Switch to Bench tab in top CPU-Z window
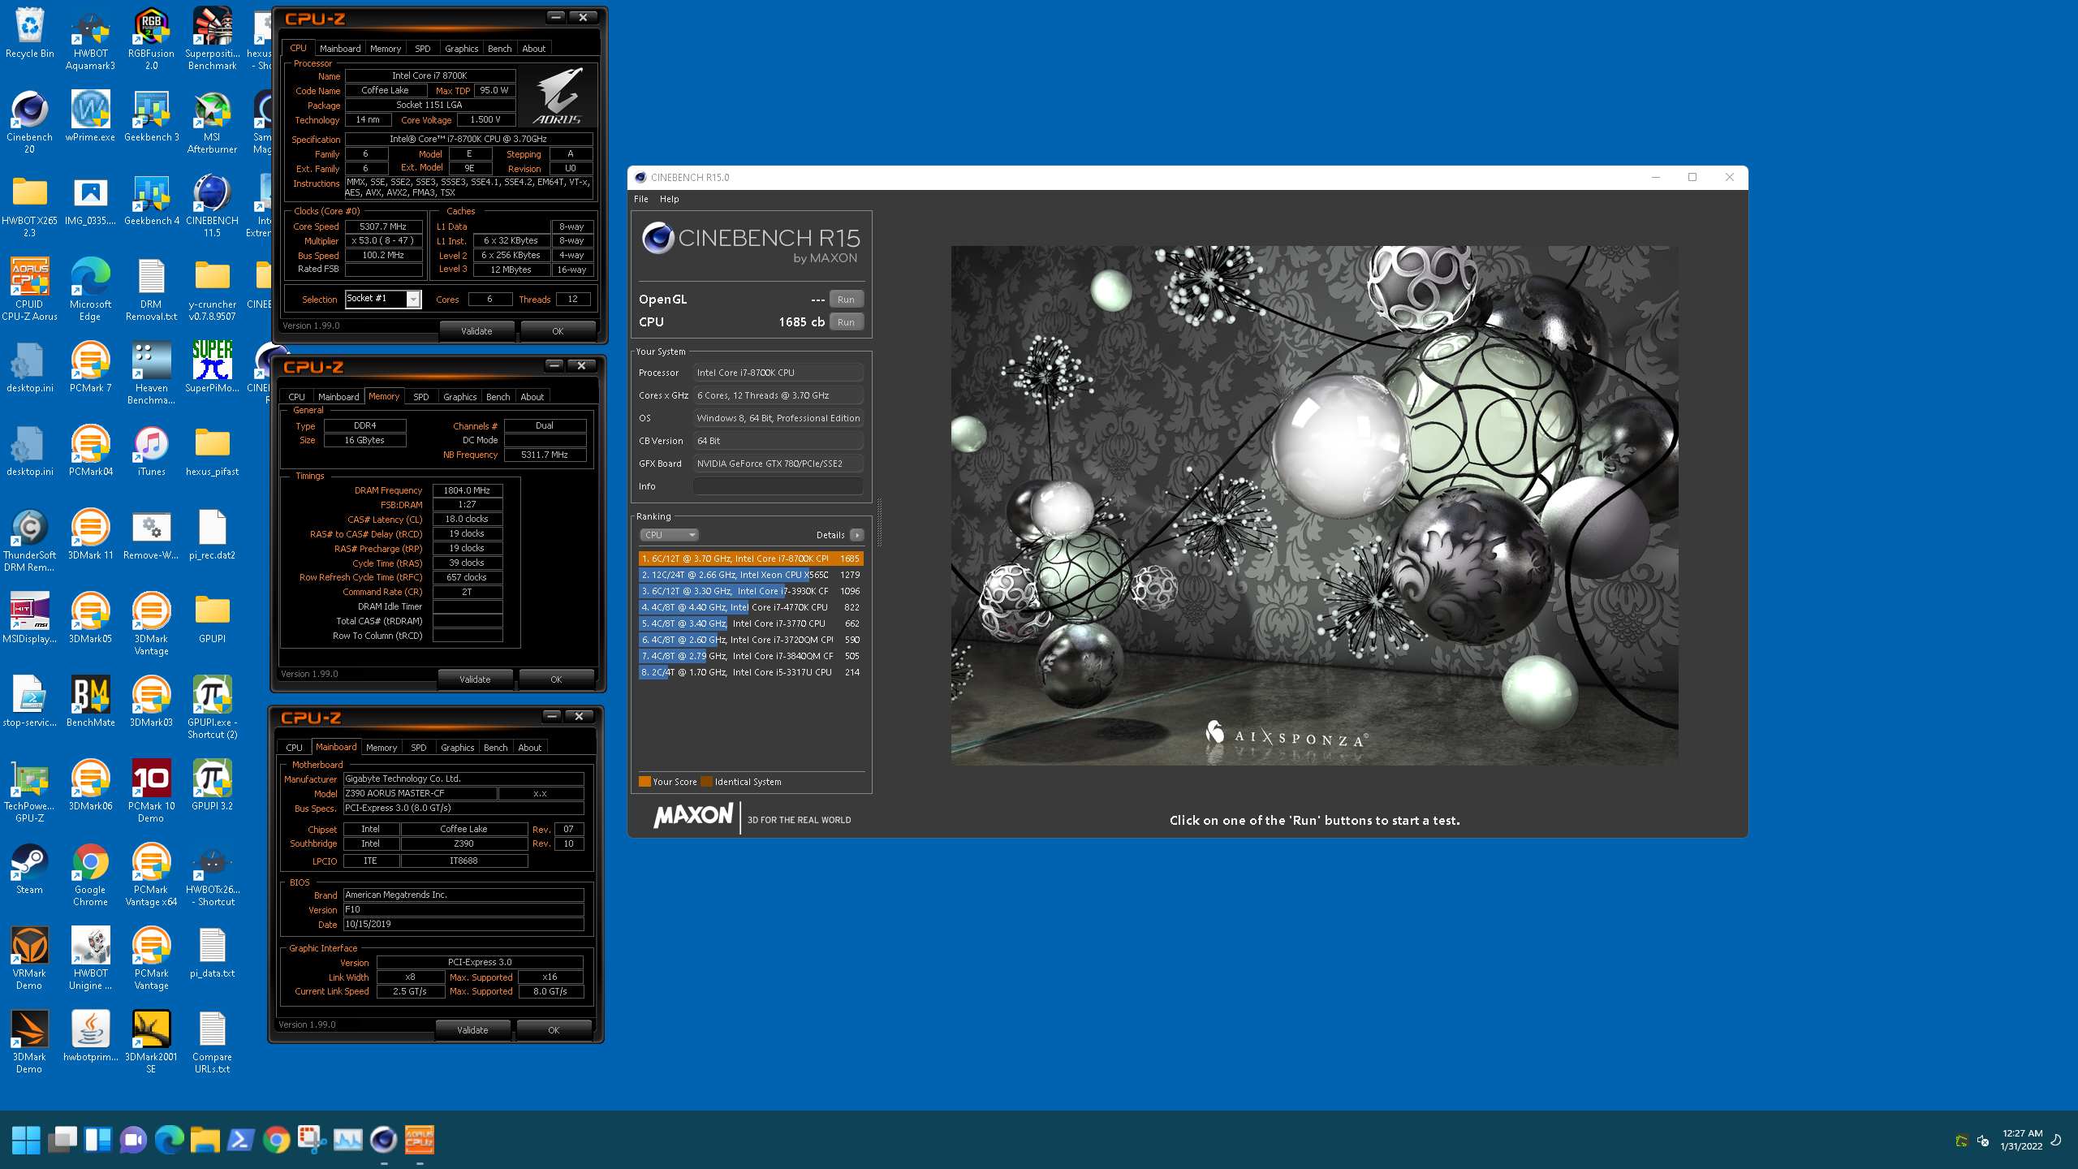The image size is (2078, 1169). (x=499, y=49)
